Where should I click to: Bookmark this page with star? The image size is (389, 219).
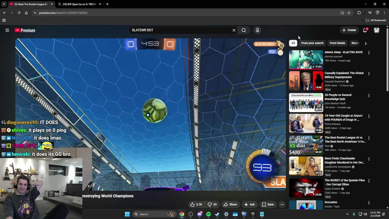click(349, 13)
